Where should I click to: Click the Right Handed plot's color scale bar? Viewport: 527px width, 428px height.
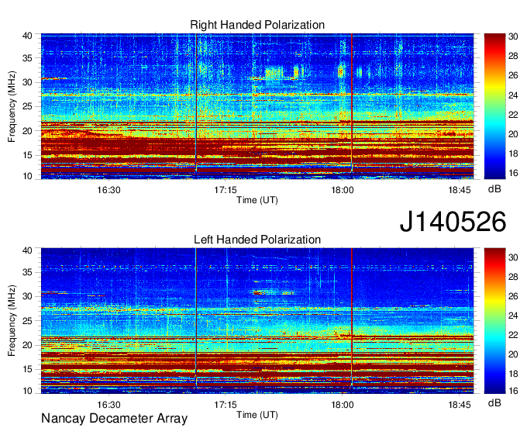point(494,106)
